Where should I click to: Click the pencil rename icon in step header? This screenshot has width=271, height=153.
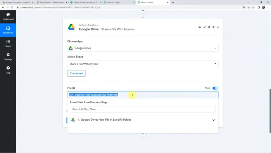pos(204,27)
